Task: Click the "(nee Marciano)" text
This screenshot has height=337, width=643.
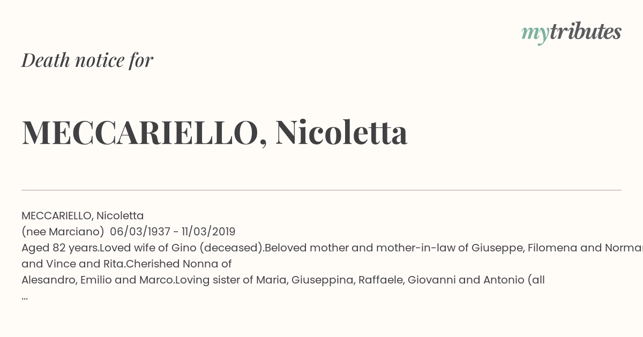Action: 63,232
